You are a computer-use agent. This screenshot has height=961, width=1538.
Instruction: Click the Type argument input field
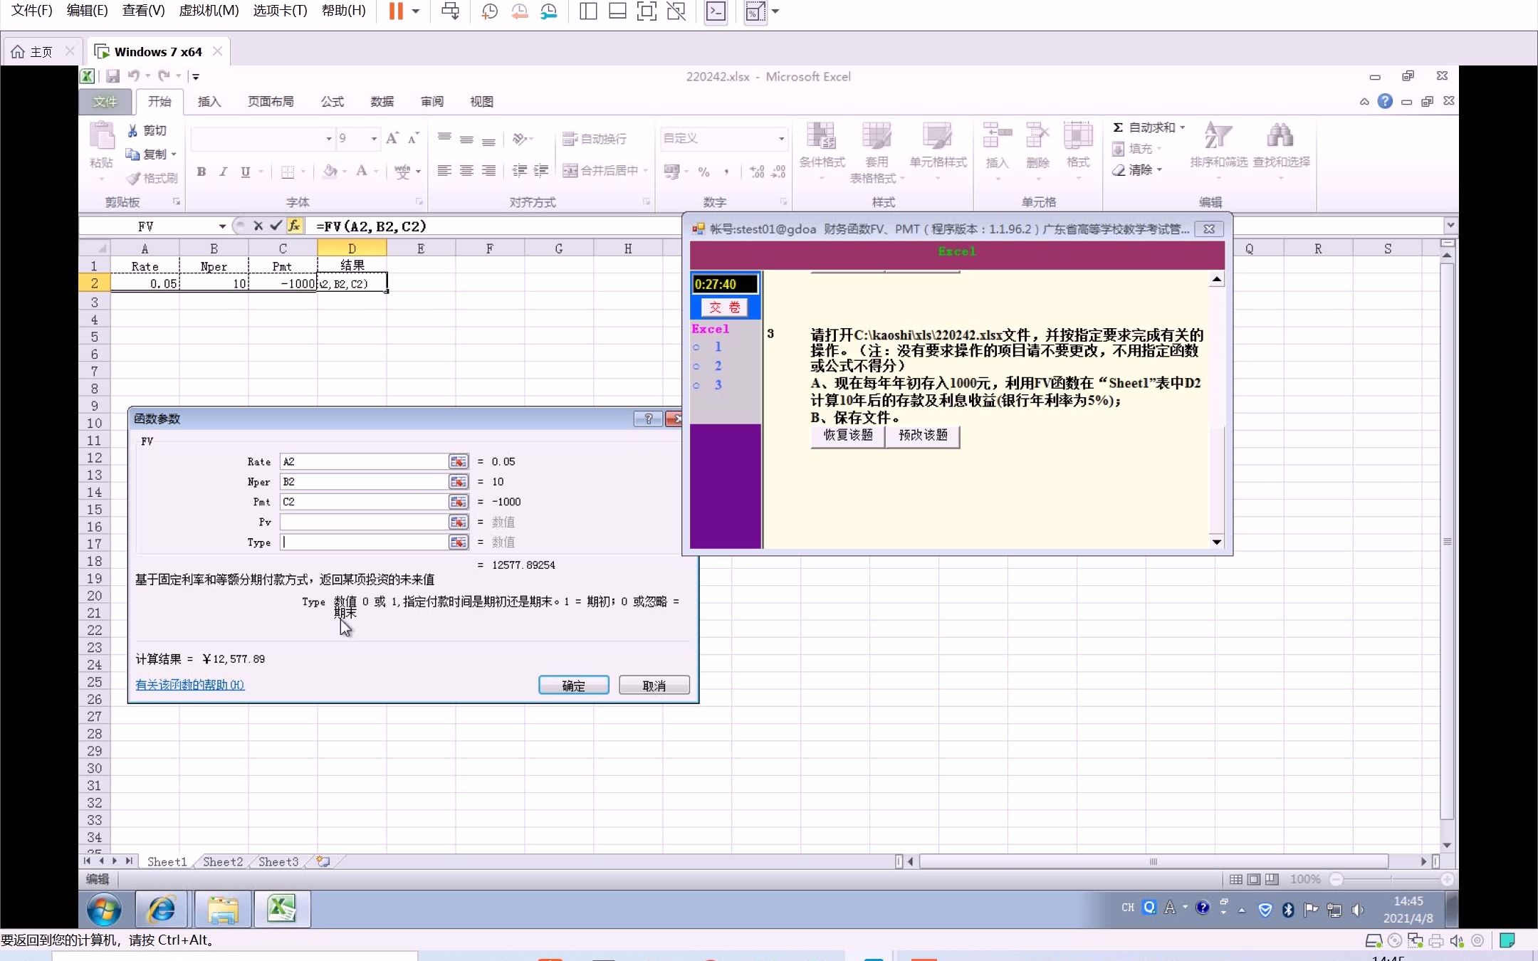364,542
